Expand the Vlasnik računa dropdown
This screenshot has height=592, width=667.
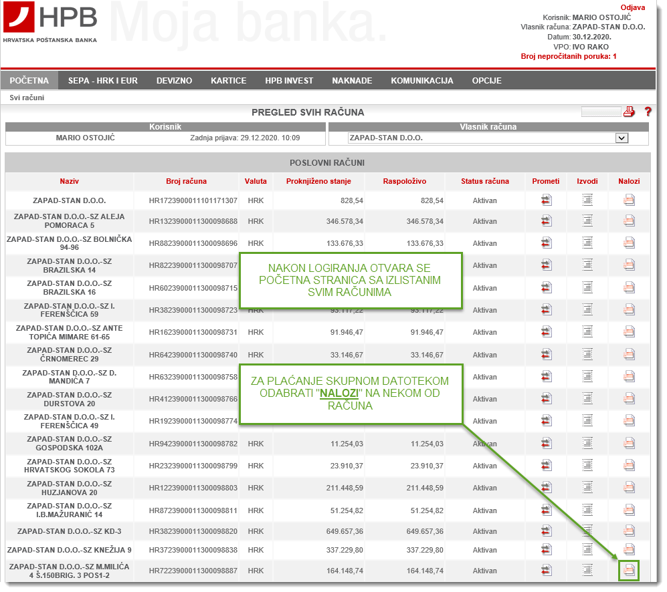click(622, 138)
